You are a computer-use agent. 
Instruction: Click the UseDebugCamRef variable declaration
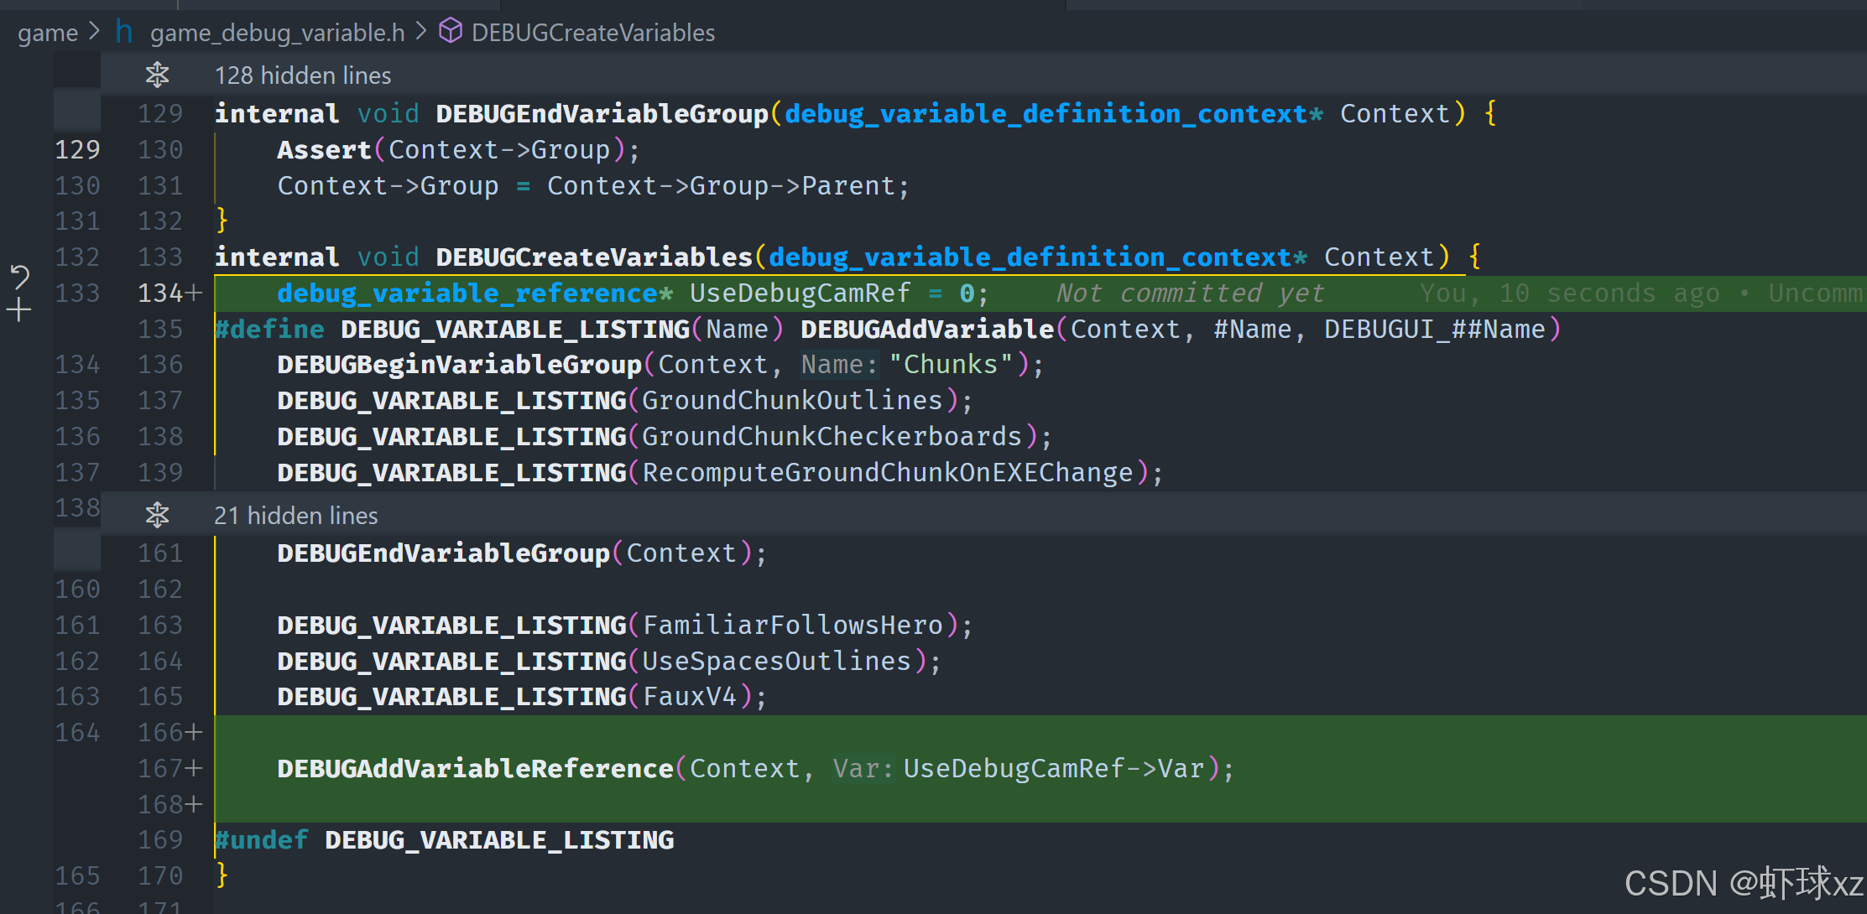[x=799, y=293]
